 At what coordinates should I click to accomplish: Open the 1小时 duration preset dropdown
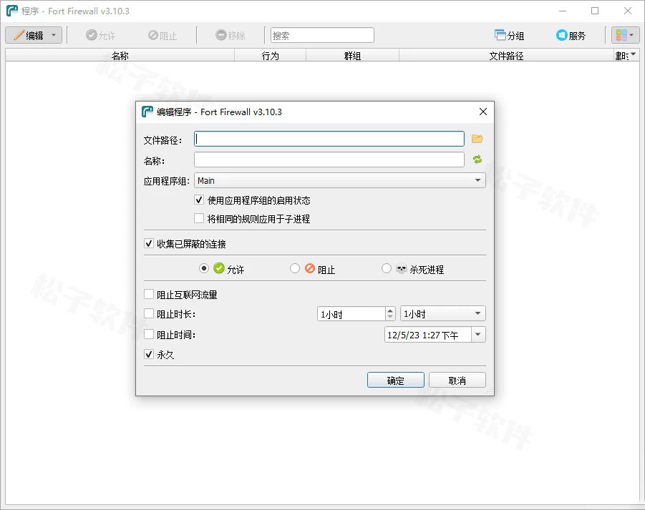(x=443, y=313)
